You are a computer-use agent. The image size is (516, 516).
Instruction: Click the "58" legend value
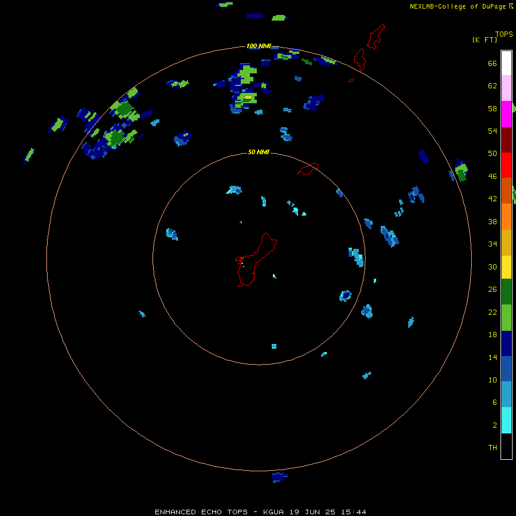[x=492, y=108]
